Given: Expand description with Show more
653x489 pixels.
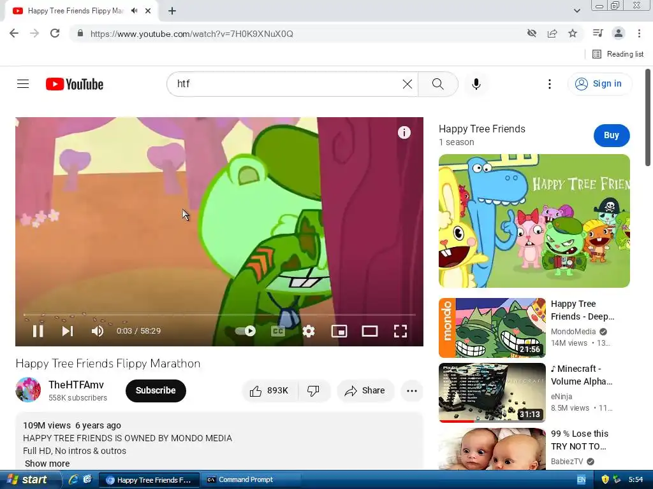Looking at the screenshot, I should click(47, 464).
